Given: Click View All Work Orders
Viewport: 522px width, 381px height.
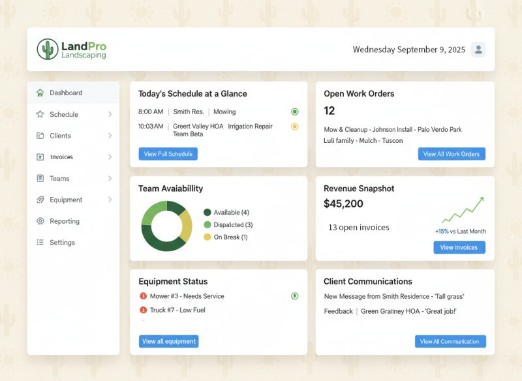Looking at the screenshot, I should (x=451, y=153).
